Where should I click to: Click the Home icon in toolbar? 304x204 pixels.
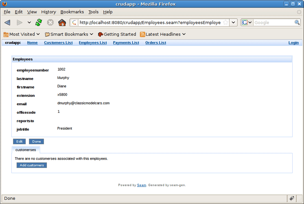(x=62, y=23)
